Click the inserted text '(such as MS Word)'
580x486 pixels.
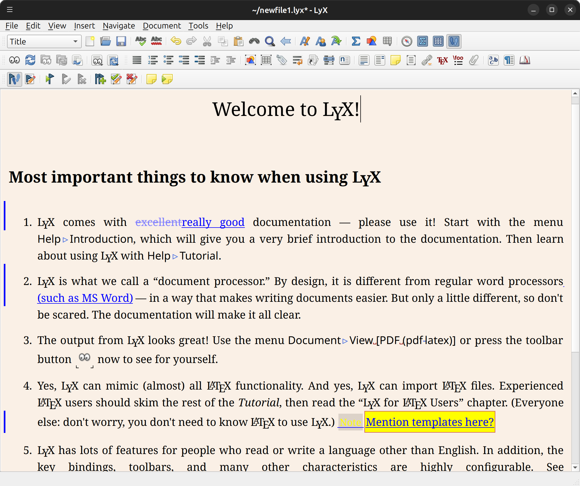pos(85,298)
